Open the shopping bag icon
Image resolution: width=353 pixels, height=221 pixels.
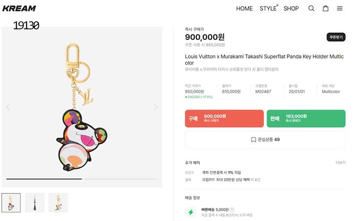point(325,8)
